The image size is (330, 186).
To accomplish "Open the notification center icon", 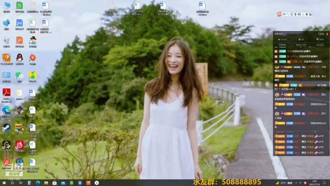I will 324,183.
